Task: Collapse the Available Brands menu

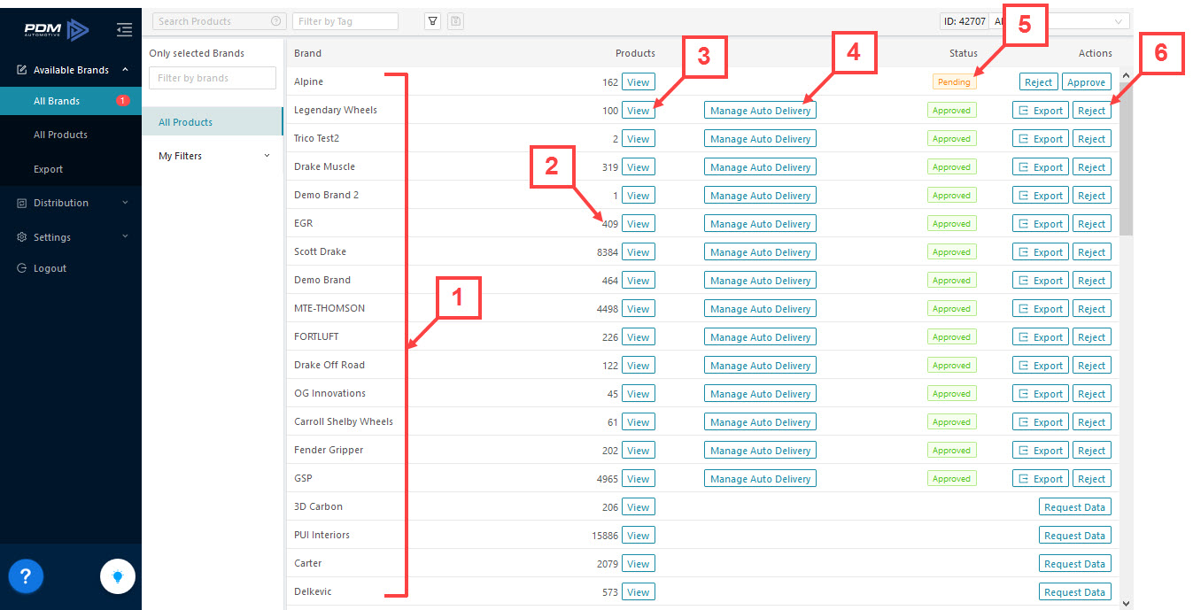Action: click(71, 70)
